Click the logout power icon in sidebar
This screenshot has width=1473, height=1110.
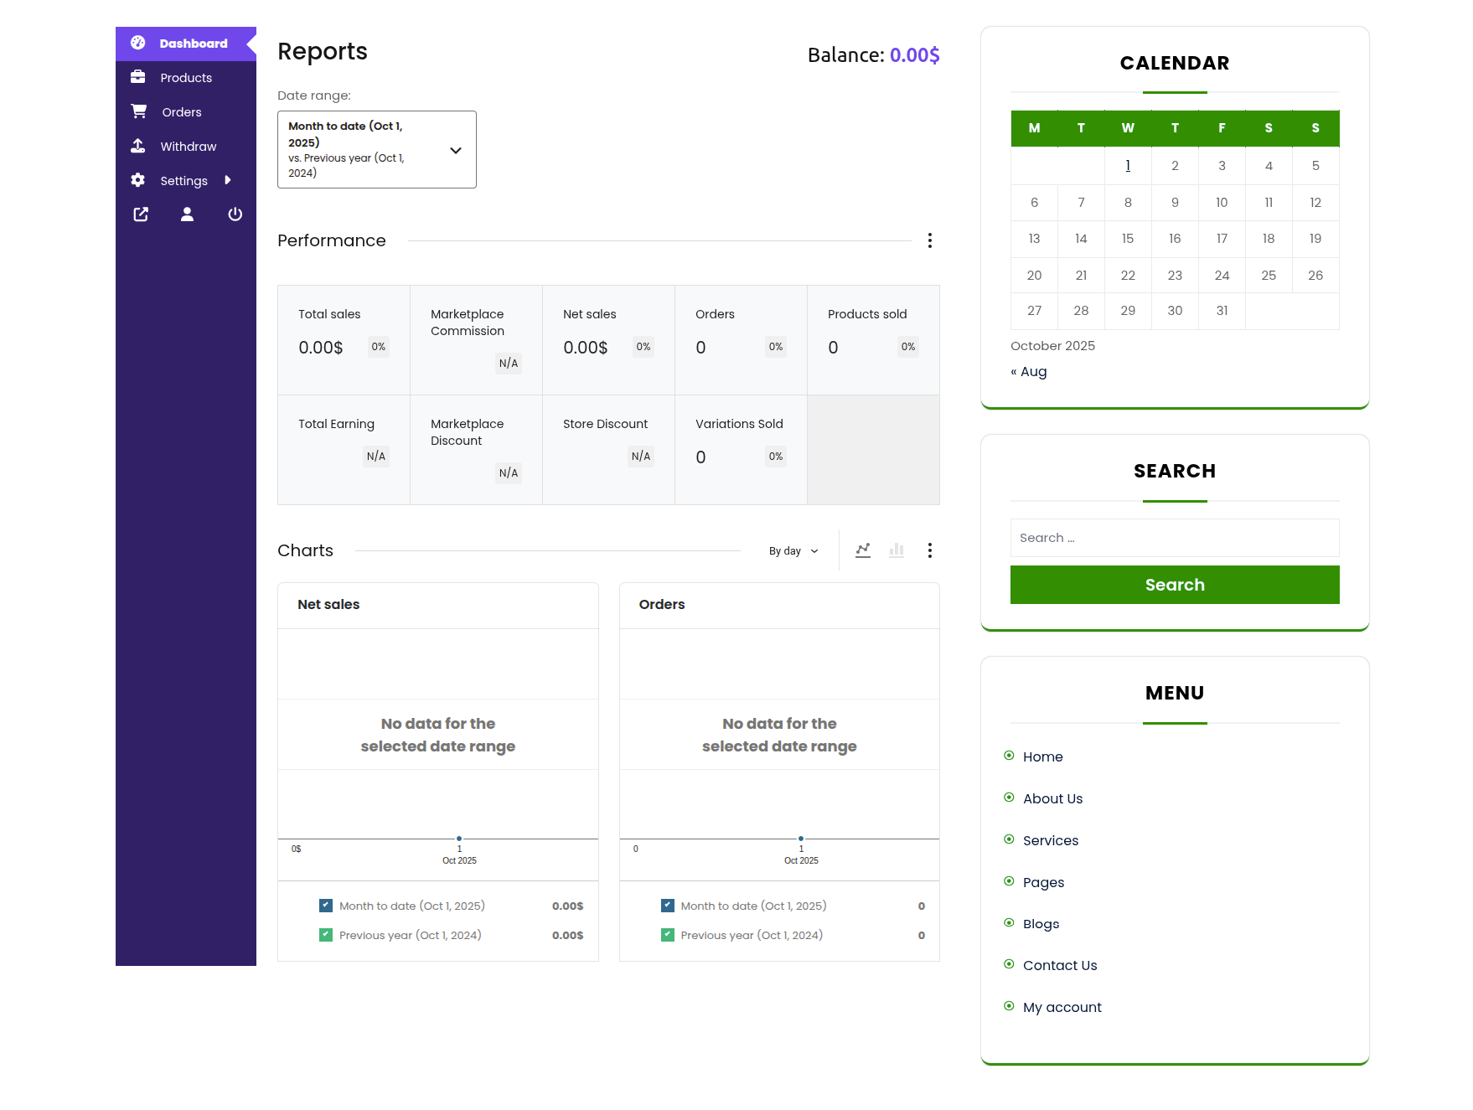tap(235, 214)
